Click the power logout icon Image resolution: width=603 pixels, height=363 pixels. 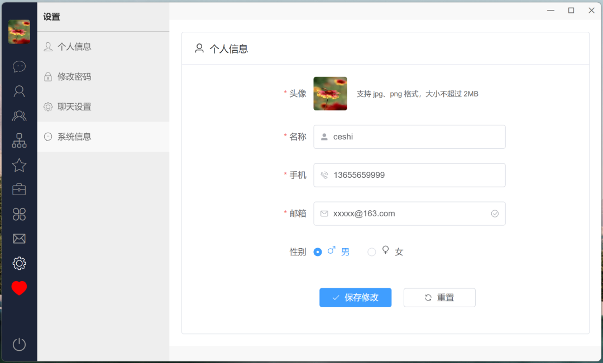tap(19, 344)
